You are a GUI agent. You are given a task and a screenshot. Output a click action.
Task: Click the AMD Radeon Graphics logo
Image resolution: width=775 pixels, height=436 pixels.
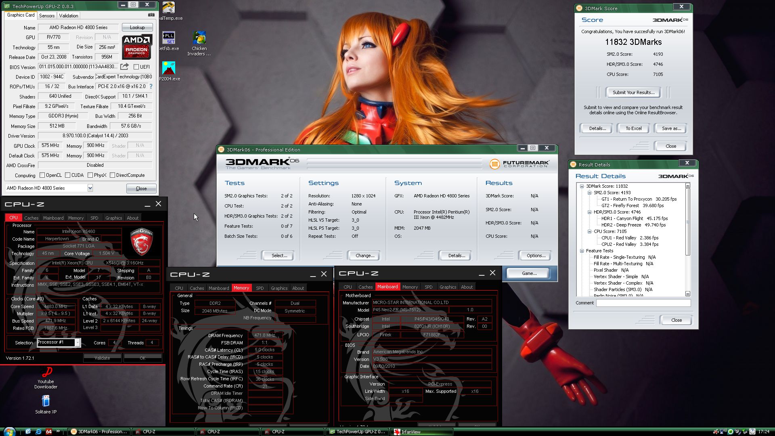click(x=137, y=47)
